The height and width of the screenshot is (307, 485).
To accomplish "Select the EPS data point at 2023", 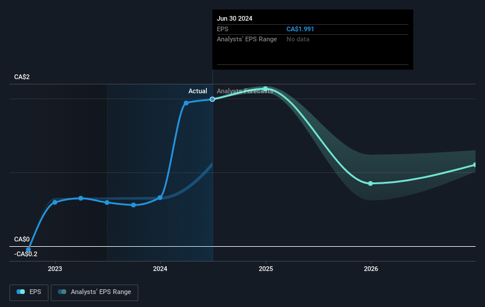I will 55,203.
